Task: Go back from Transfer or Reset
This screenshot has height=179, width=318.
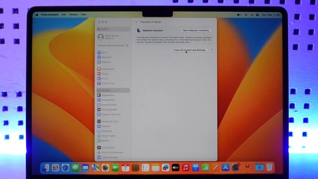Action: click(x=136, y=22)
